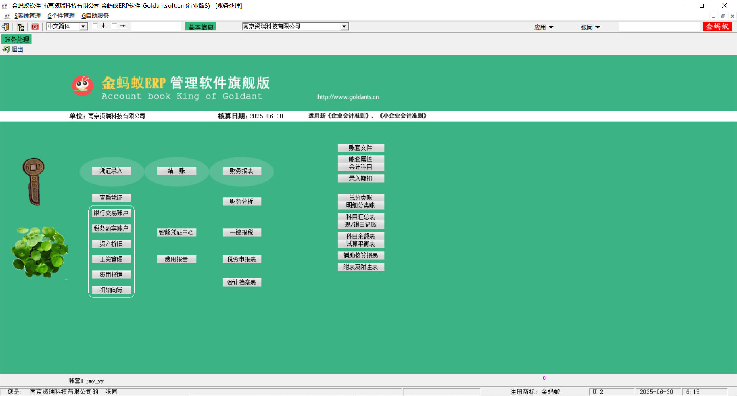Open the S系统管理 menu

click(x=27, y=16)
